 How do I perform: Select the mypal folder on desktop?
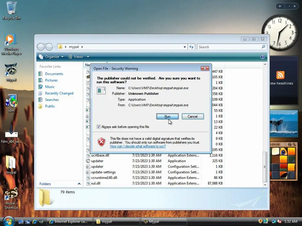coord(11,165)
